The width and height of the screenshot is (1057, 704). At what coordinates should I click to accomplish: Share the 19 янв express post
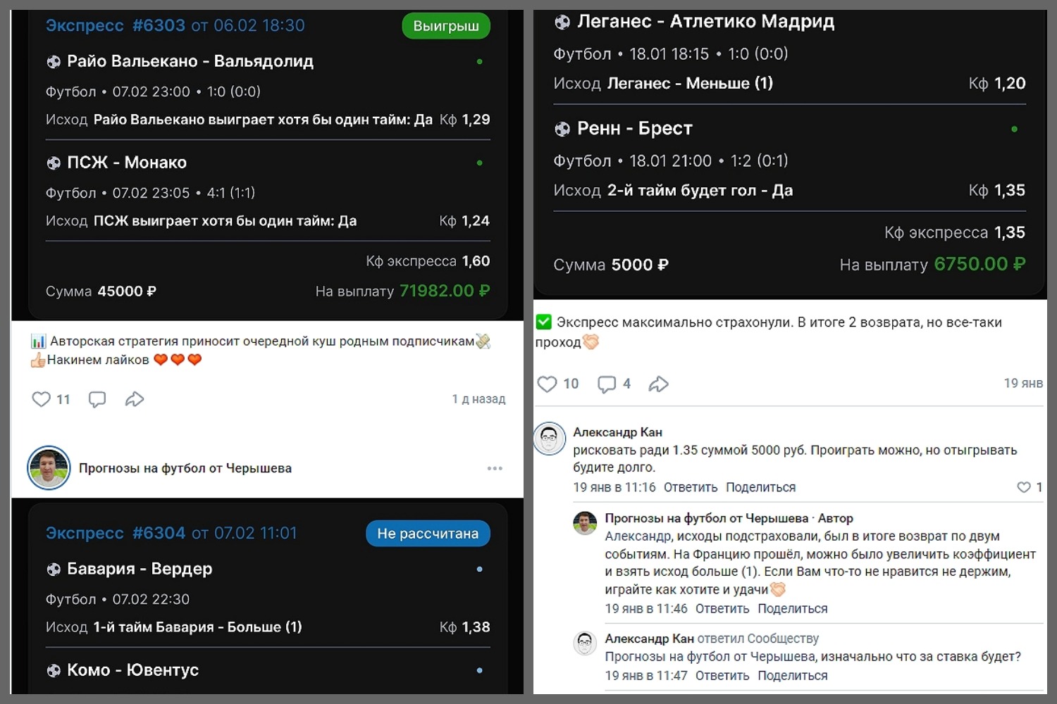[x=658, y=384]
